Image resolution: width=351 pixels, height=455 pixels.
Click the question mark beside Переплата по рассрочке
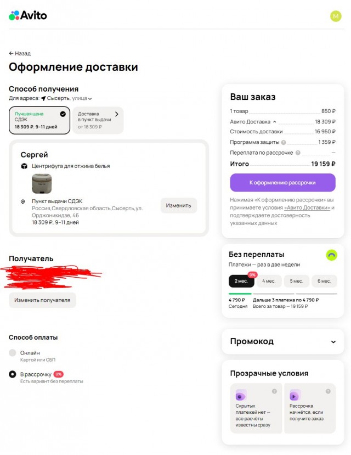(297, 153)
